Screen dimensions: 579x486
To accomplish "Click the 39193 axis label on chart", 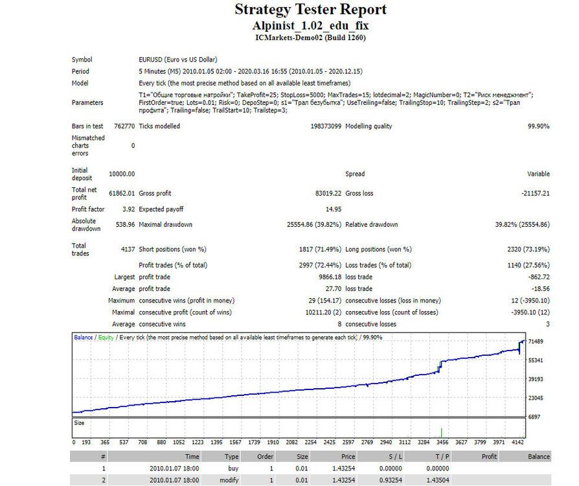I will 536,379.
